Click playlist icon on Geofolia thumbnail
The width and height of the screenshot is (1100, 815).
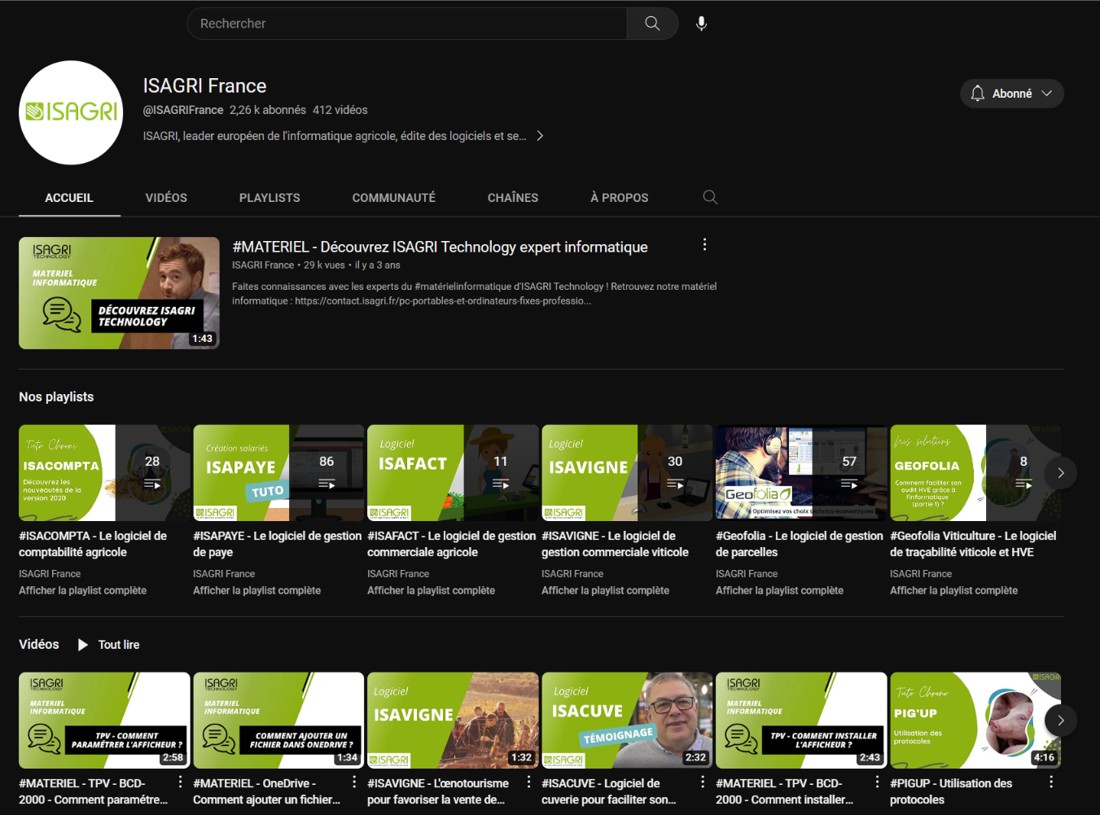(x=849, y=484)
